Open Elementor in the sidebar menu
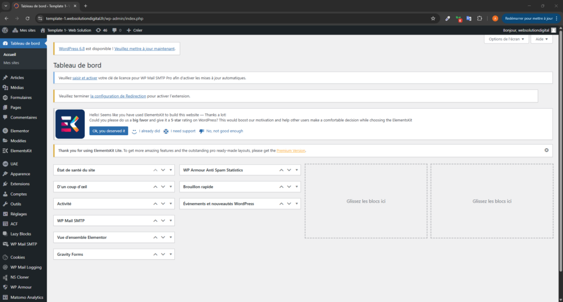The height and width of the screenshot is (302, 563). (20, 131)
